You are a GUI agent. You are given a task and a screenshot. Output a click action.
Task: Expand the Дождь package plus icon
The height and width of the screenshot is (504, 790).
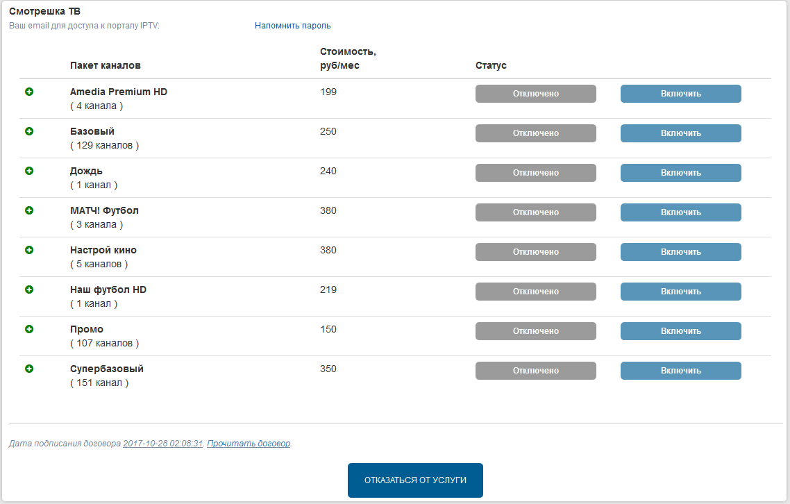29,171
